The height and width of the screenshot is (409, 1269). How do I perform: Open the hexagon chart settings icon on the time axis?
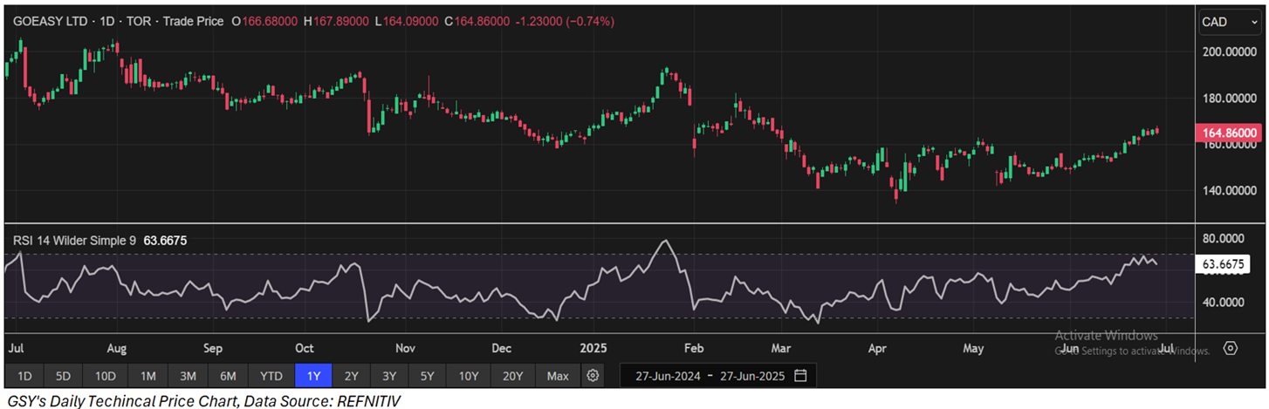click(x=1230, y=348)
